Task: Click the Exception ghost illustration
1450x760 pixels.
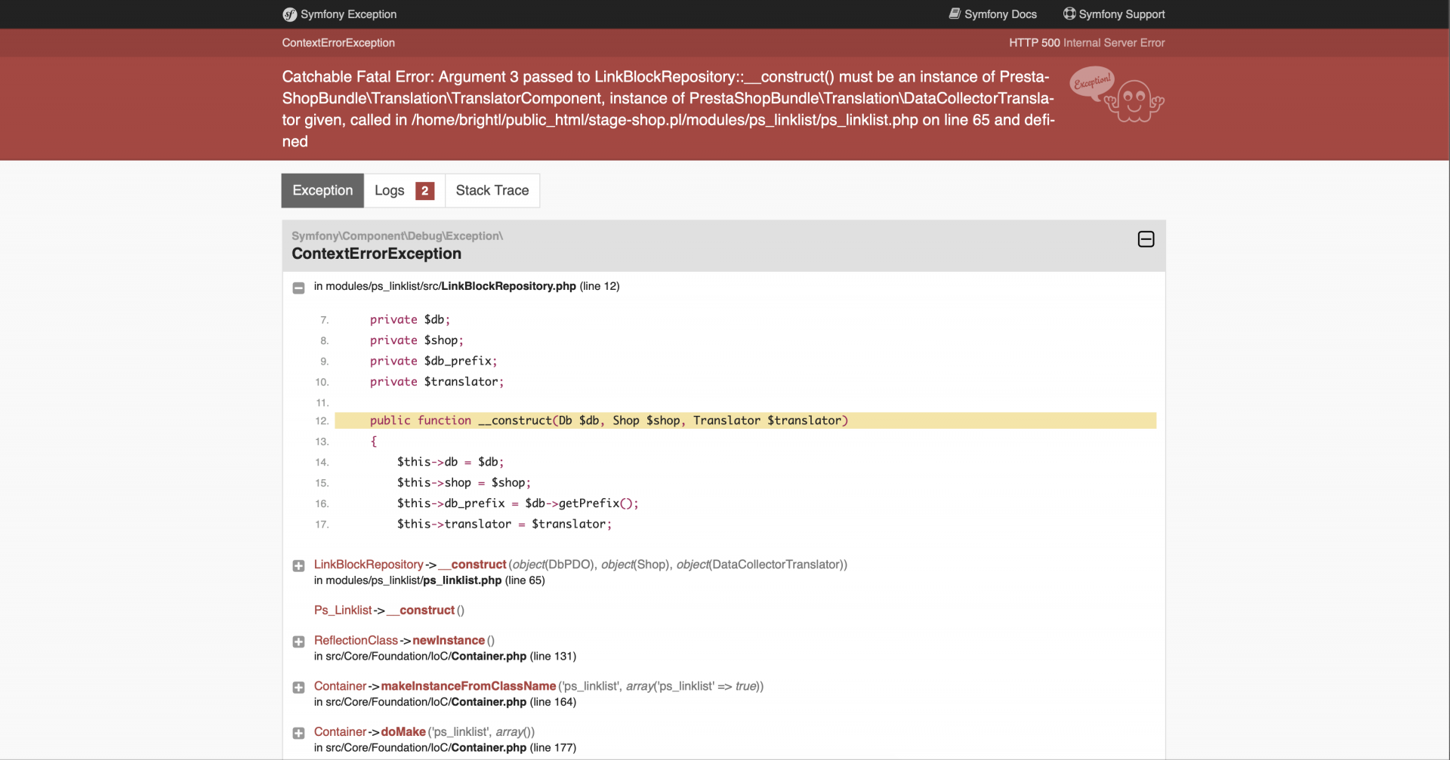Action: (x=1117, y=94)
